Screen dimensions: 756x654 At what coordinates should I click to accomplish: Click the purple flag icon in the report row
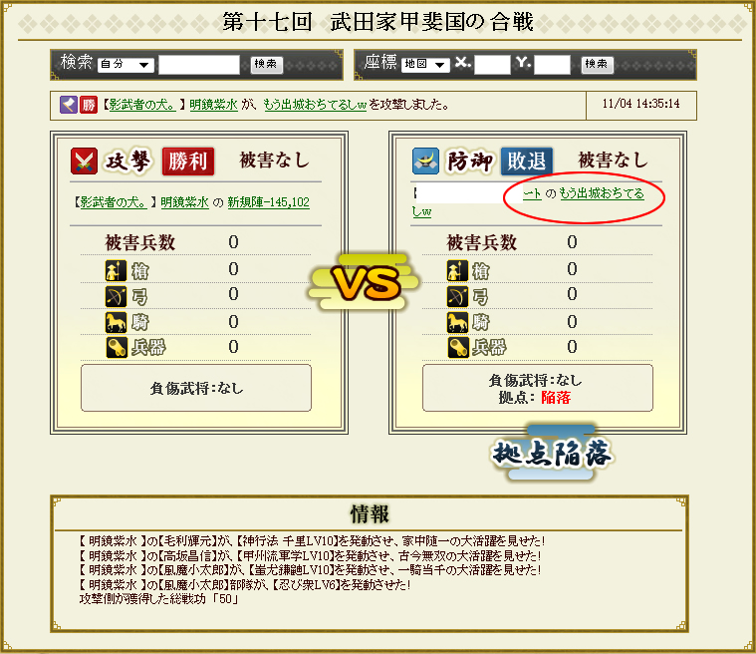pyautogui.click(x=69, y=105)
